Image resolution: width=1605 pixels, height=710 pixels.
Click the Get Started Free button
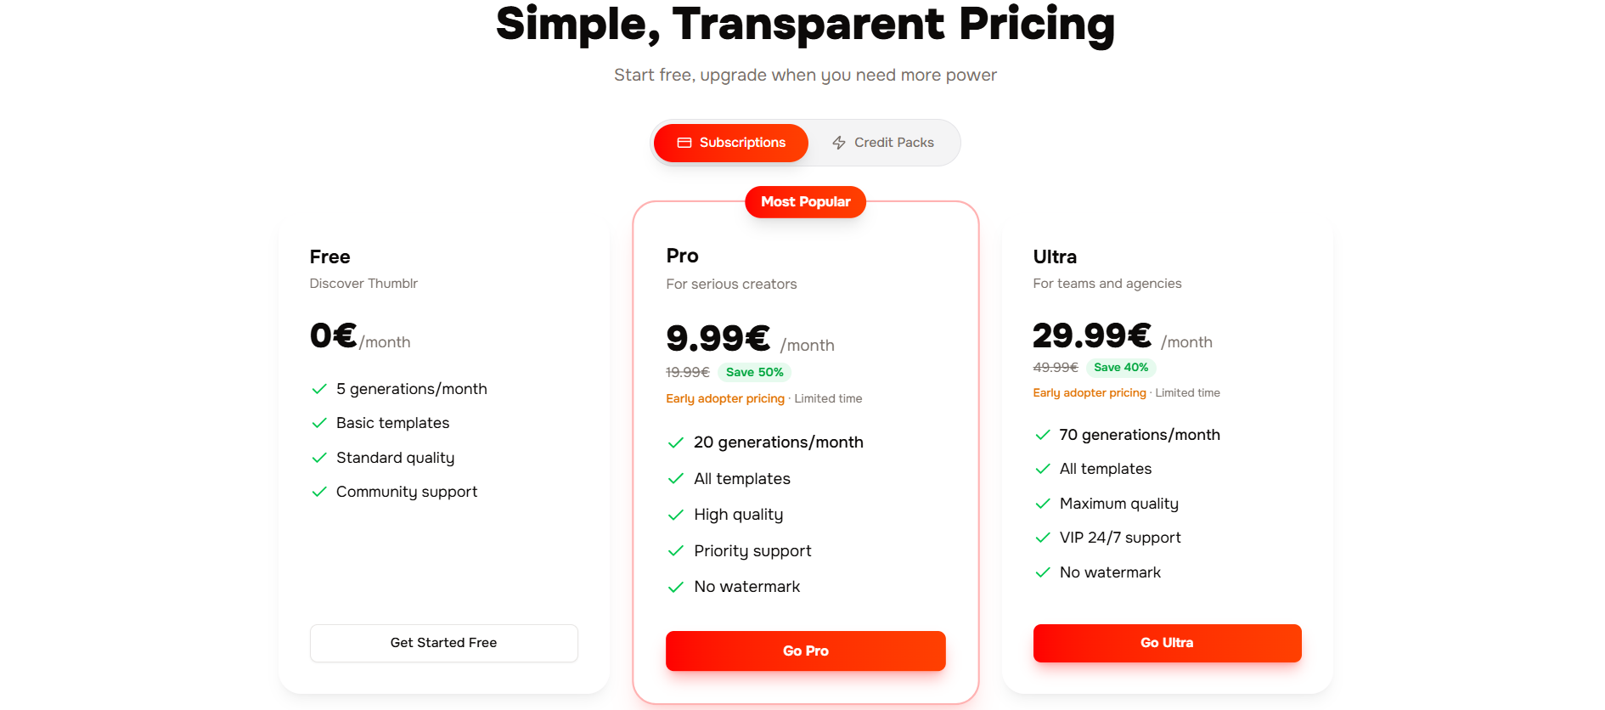click(443, 643)
